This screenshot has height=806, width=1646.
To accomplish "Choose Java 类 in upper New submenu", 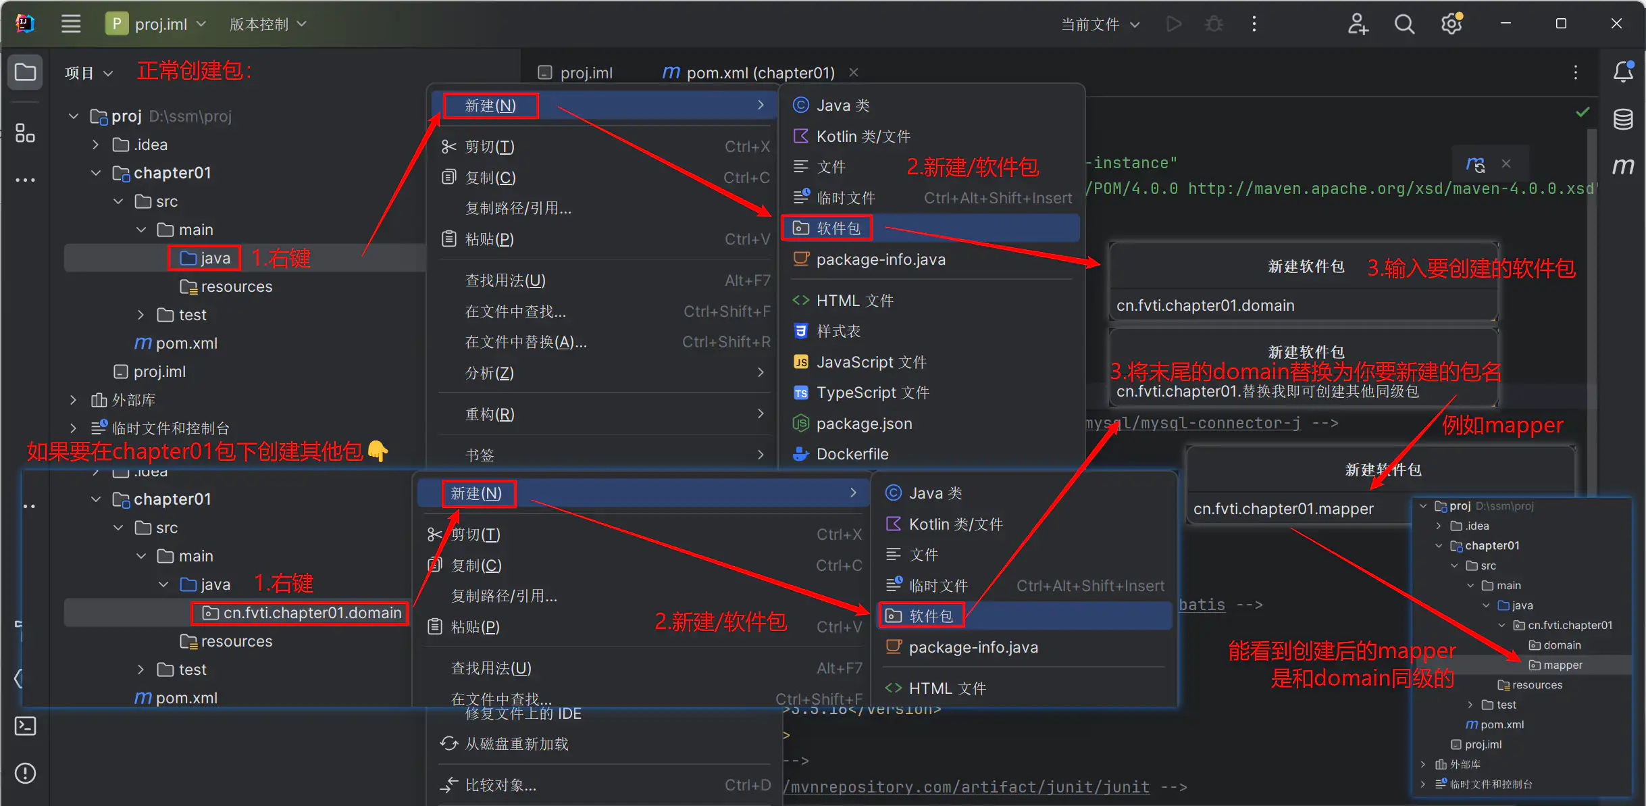I will point(932,105).
